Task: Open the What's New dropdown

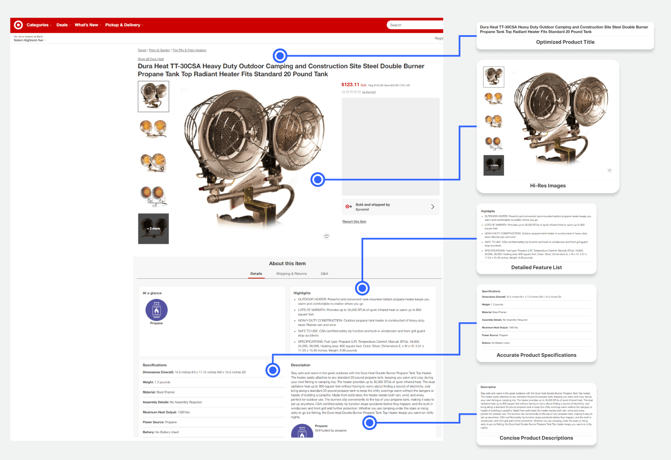Action: click(88, 25)
